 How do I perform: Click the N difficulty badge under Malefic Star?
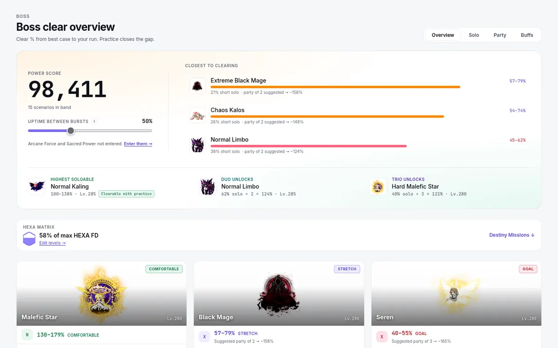tap(27, 335)
